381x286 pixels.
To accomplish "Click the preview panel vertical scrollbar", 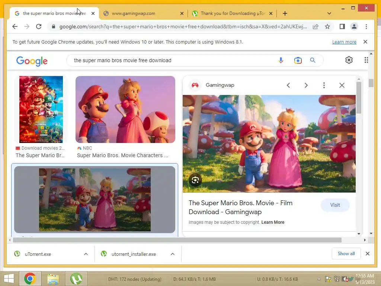I will [359, 98].
